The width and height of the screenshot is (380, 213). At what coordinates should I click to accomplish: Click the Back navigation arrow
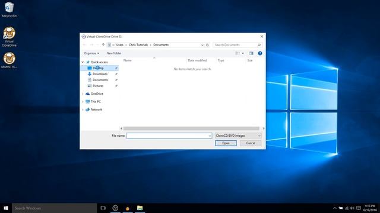click(x=84, y=45)
